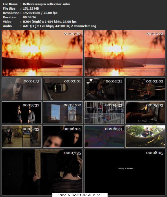Open the thumbnail stamped 00:05:03
The height and width of the screenshot is (197, 167).
click(x=145, y=113)
